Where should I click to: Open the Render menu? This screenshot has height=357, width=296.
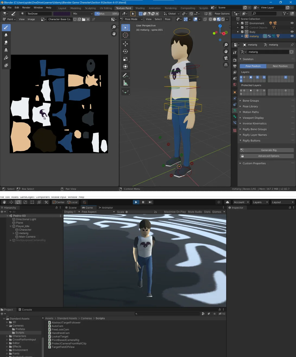[26, 8]
